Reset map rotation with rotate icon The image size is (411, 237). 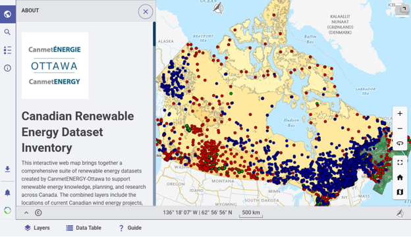point(400,144)
